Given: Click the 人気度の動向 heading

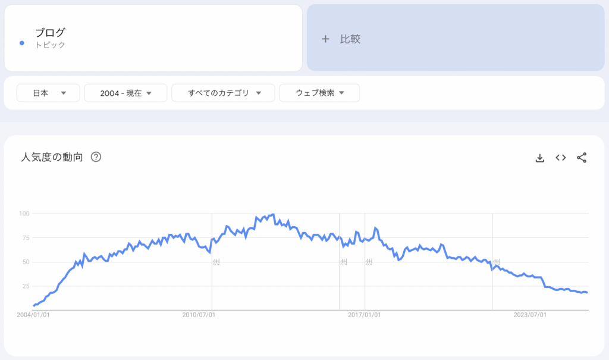Looking at the screenshot, I should [x=52, y=158].
